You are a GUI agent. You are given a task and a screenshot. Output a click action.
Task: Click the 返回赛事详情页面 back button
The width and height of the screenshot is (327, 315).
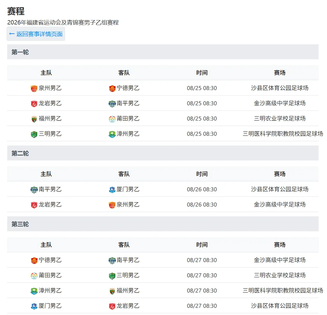point(36,34)
